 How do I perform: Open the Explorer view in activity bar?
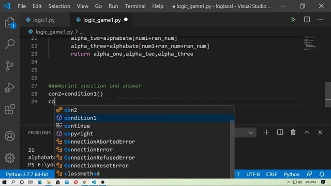click(10, 23)
